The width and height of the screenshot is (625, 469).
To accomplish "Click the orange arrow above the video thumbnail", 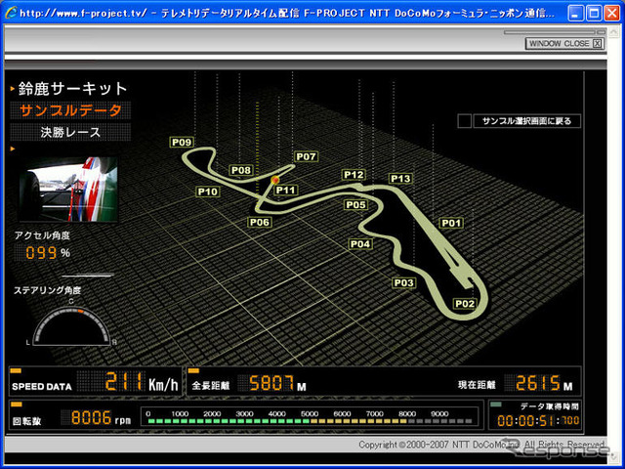I will pyautogui.click(x=13, y=149).
